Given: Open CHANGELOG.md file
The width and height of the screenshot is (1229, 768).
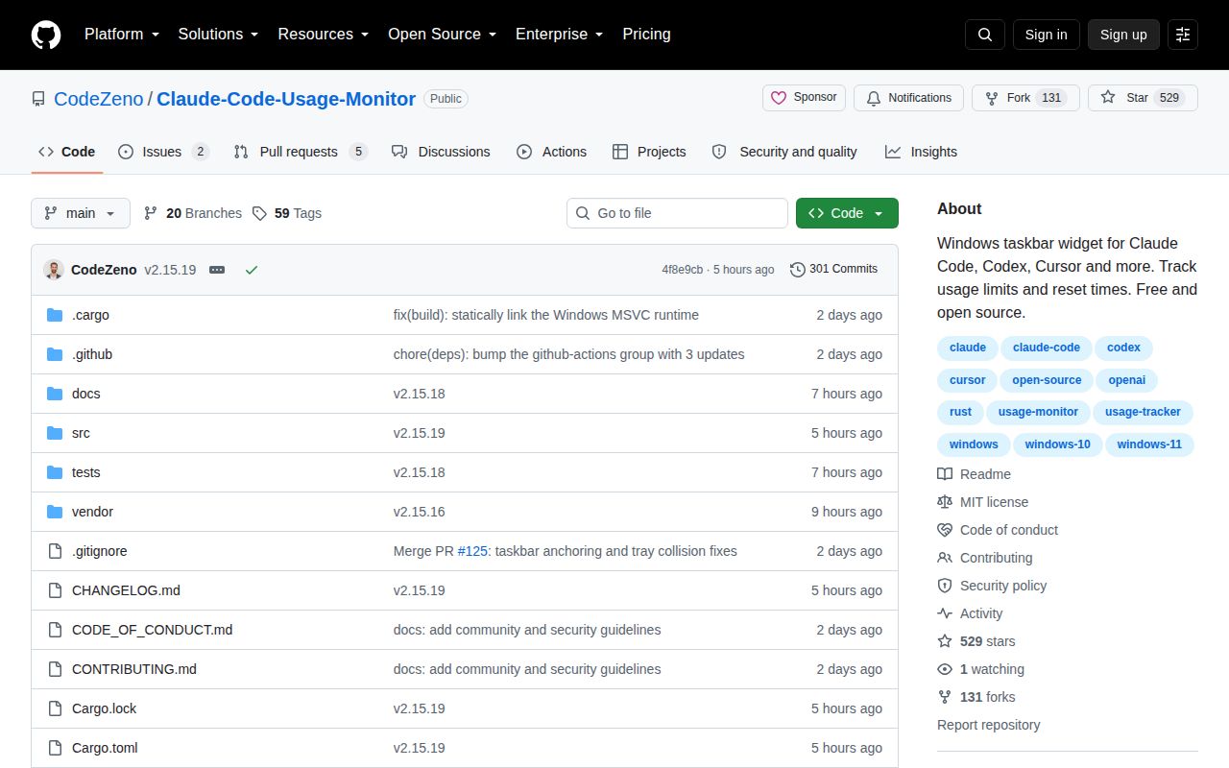Looking at the screenshot, I should pos(126,590).
